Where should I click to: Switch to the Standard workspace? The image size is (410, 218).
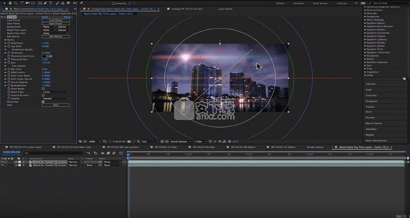[x=299, y=3]
